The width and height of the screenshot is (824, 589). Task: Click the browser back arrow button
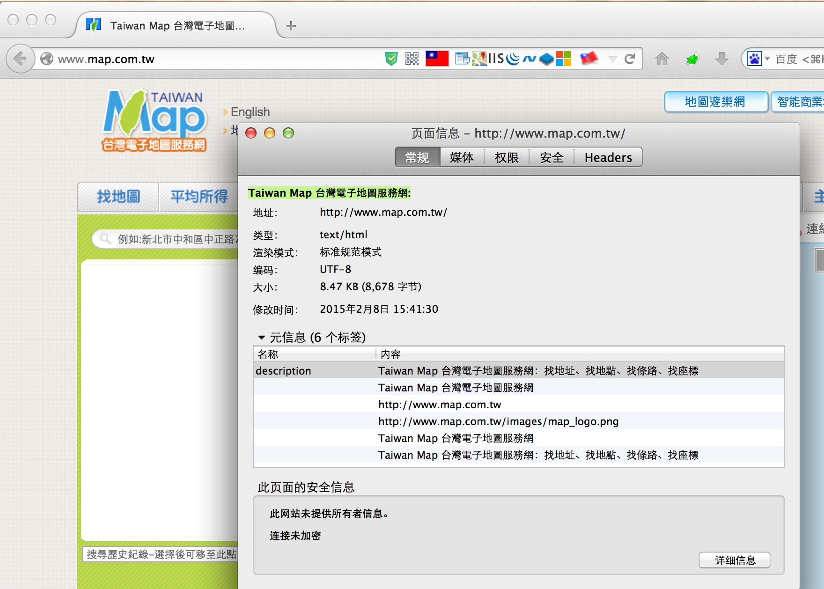[x=20, y=59]
